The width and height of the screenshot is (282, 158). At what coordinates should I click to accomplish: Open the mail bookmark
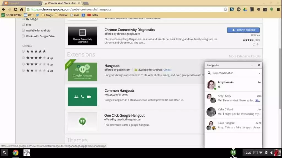click(x=75, y=15)
